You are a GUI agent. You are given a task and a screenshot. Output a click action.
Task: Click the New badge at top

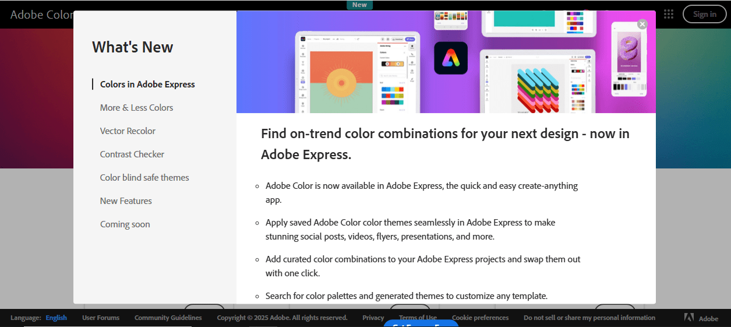359,5
